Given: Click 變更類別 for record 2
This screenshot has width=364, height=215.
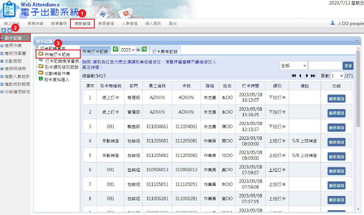Looking at the screenshot, I should 336,113.
